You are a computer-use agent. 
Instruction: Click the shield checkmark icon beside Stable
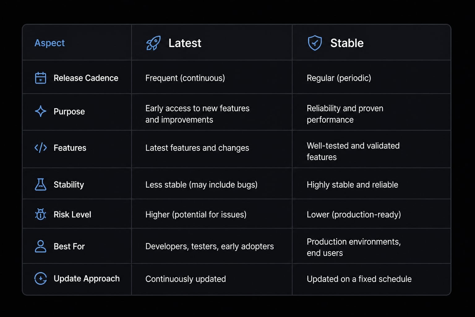315,43
